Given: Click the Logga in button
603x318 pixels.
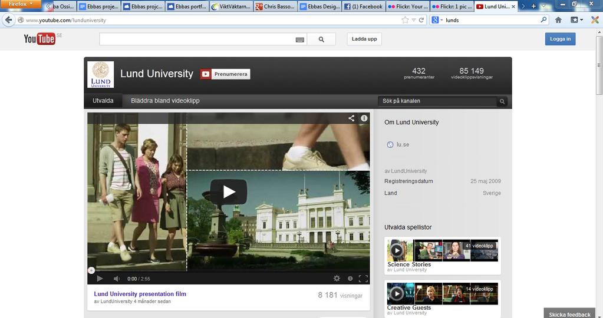Looking at the screenshot, I should pos(560,39).
